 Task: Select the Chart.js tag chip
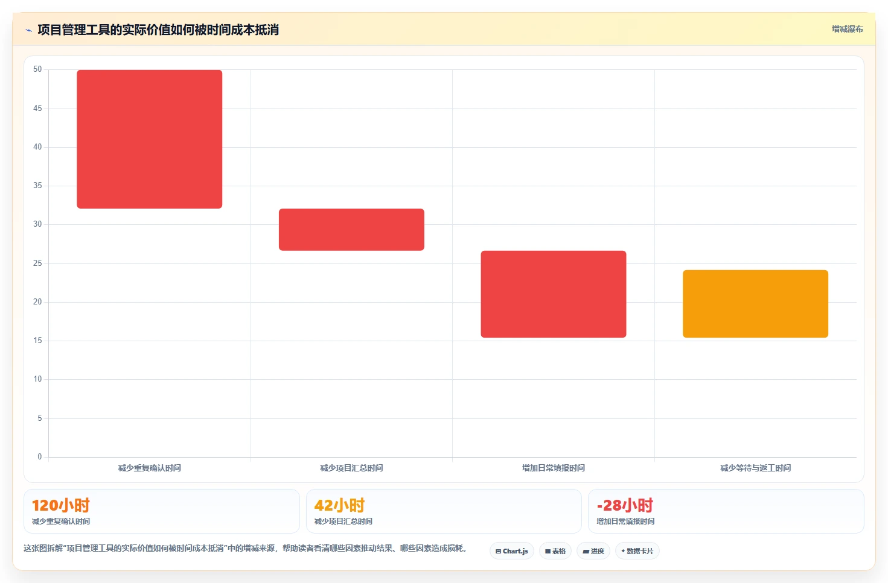512,551
